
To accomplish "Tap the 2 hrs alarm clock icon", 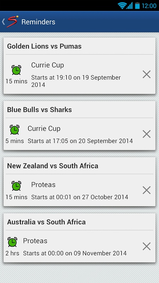I will coord(12,242).
